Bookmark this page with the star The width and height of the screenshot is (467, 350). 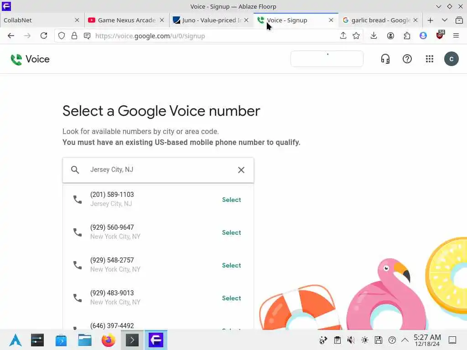pyautogui.click(x=356, y=36)
